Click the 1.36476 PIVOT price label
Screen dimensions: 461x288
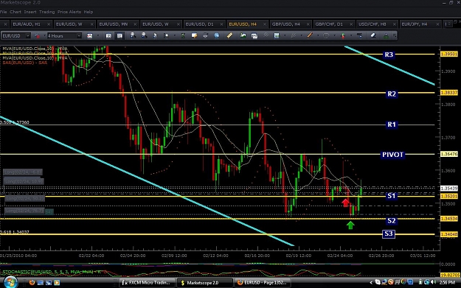pos(449,154)
